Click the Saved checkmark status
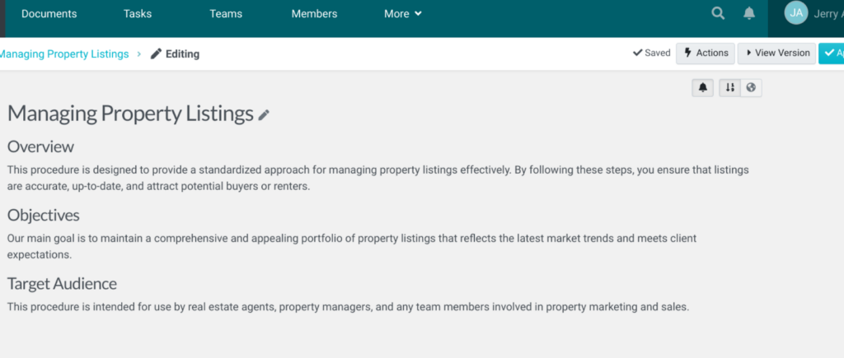This screenshot has height=358, width=844. [x=651, y=53]
